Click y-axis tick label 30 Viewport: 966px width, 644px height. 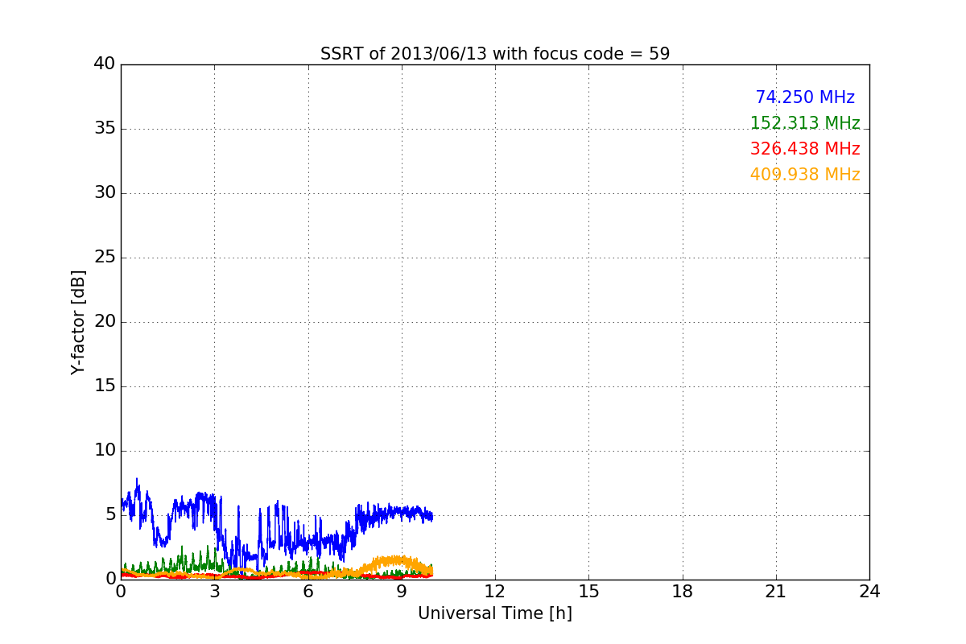pos(105,193)
